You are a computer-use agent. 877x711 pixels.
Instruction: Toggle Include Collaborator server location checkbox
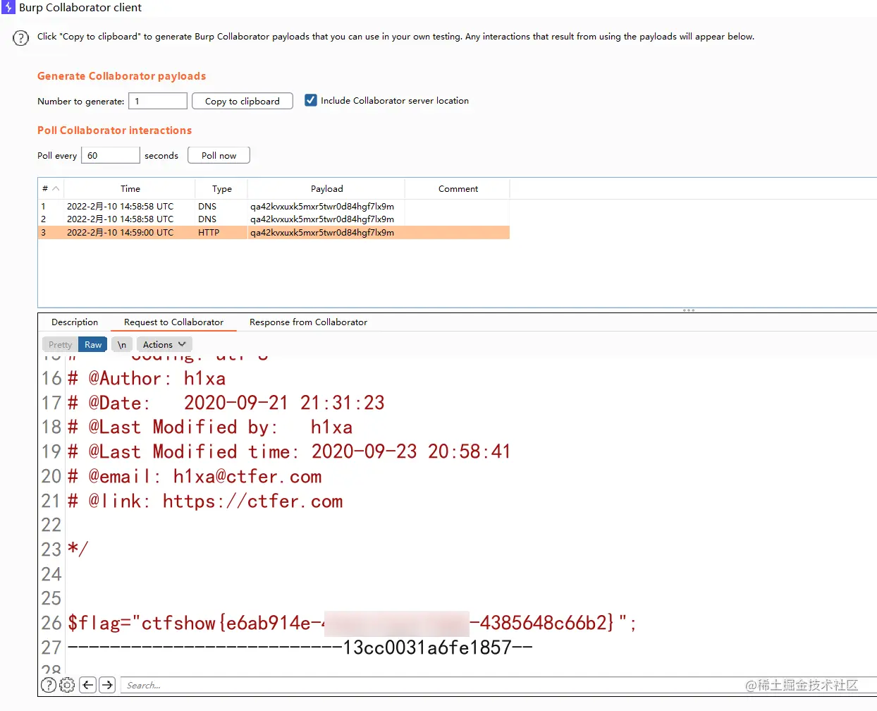coord(311,100)
